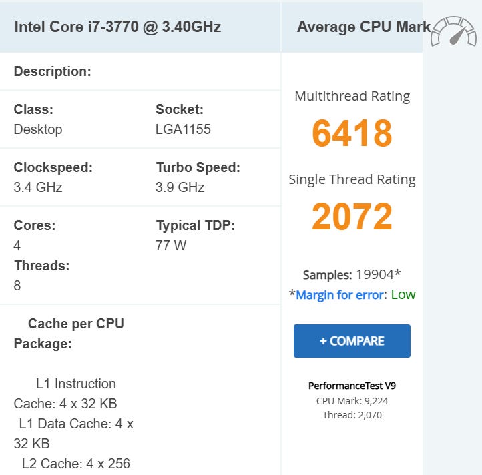Click the PerformanceTest V9 label
The image size is (482, 475).
tap(352, 386)
